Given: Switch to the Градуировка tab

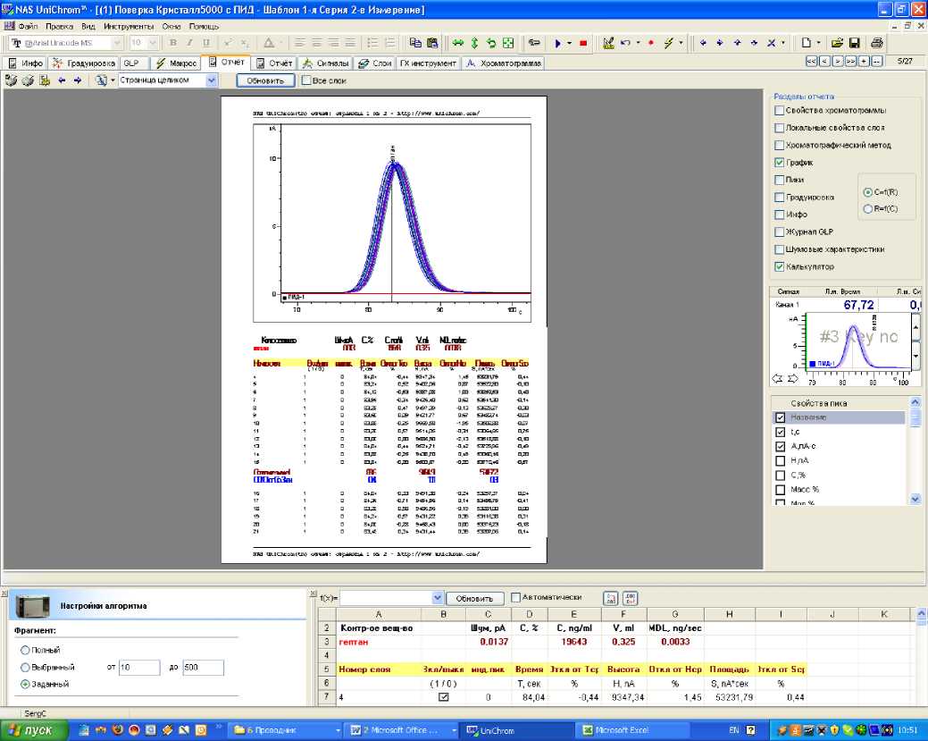Looking at the screenshot, I should coord(83,63).
